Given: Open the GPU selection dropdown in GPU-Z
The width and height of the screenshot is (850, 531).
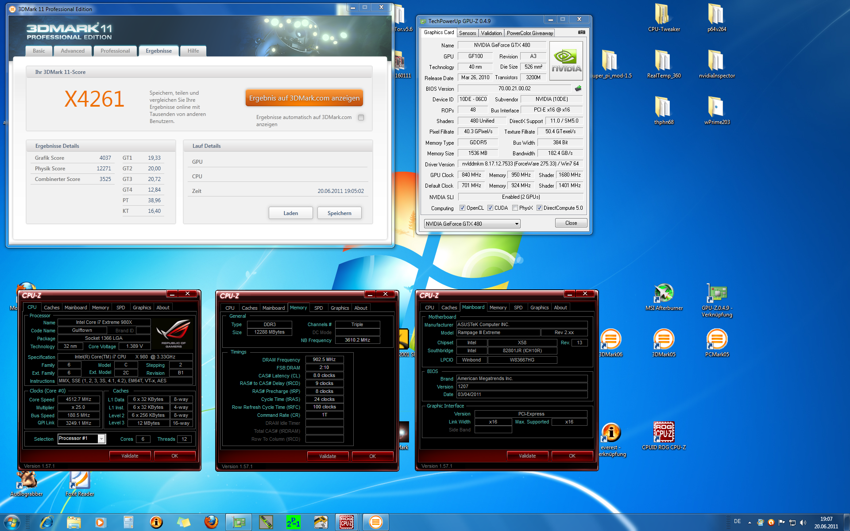Looking at the screenshot, I should click(472, 224).
